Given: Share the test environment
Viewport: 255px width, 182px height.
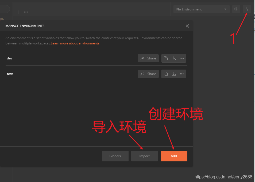Looking at the screenshot, I should (x=148, y=74).
